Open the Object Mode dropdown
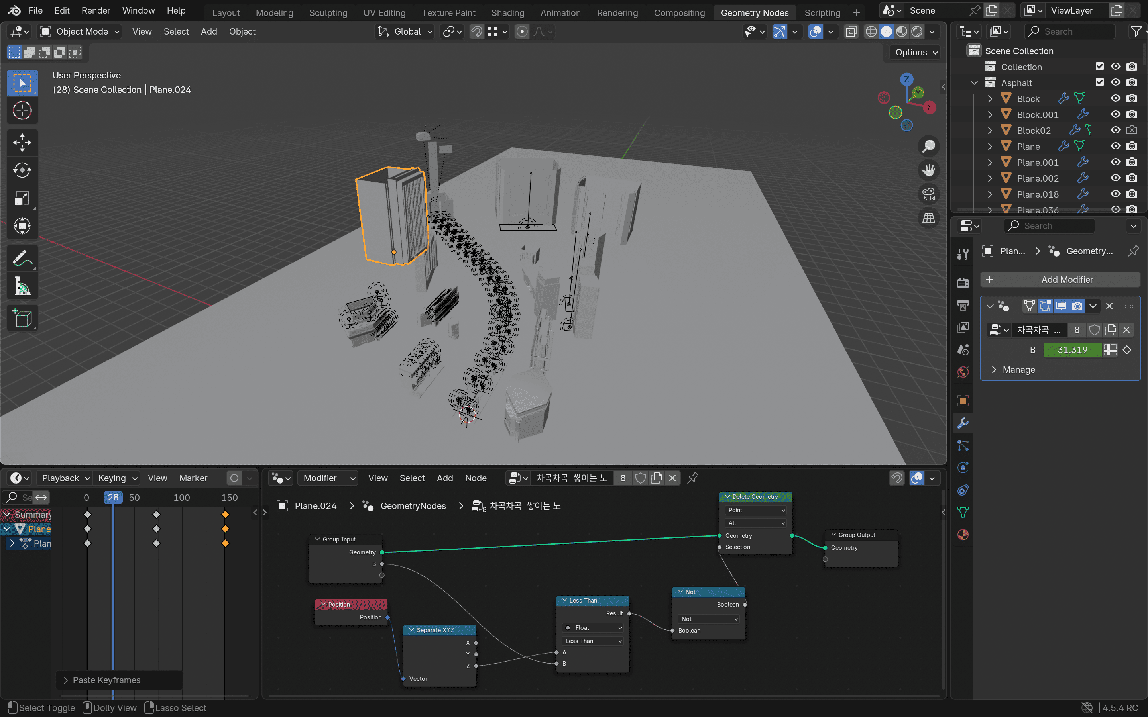 click(x=80, y=32)
